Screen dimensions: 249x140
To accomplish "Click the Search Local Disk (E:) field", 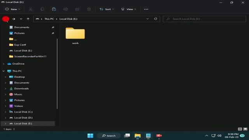I will click(204, 19).
